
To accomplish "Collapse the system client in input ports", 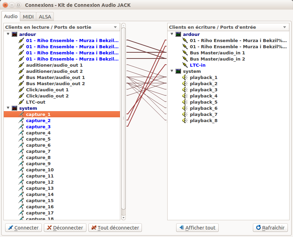I will click(172, 71).
